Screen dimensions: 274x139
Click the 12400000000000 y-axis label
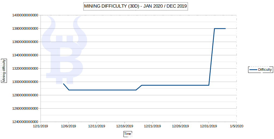click(25, 122)
